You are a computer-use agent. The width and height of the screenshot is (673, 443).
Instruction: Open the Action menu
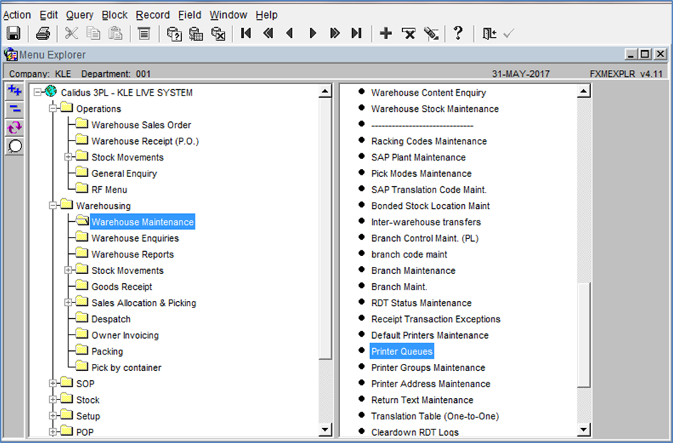click(x=16, y=14)
